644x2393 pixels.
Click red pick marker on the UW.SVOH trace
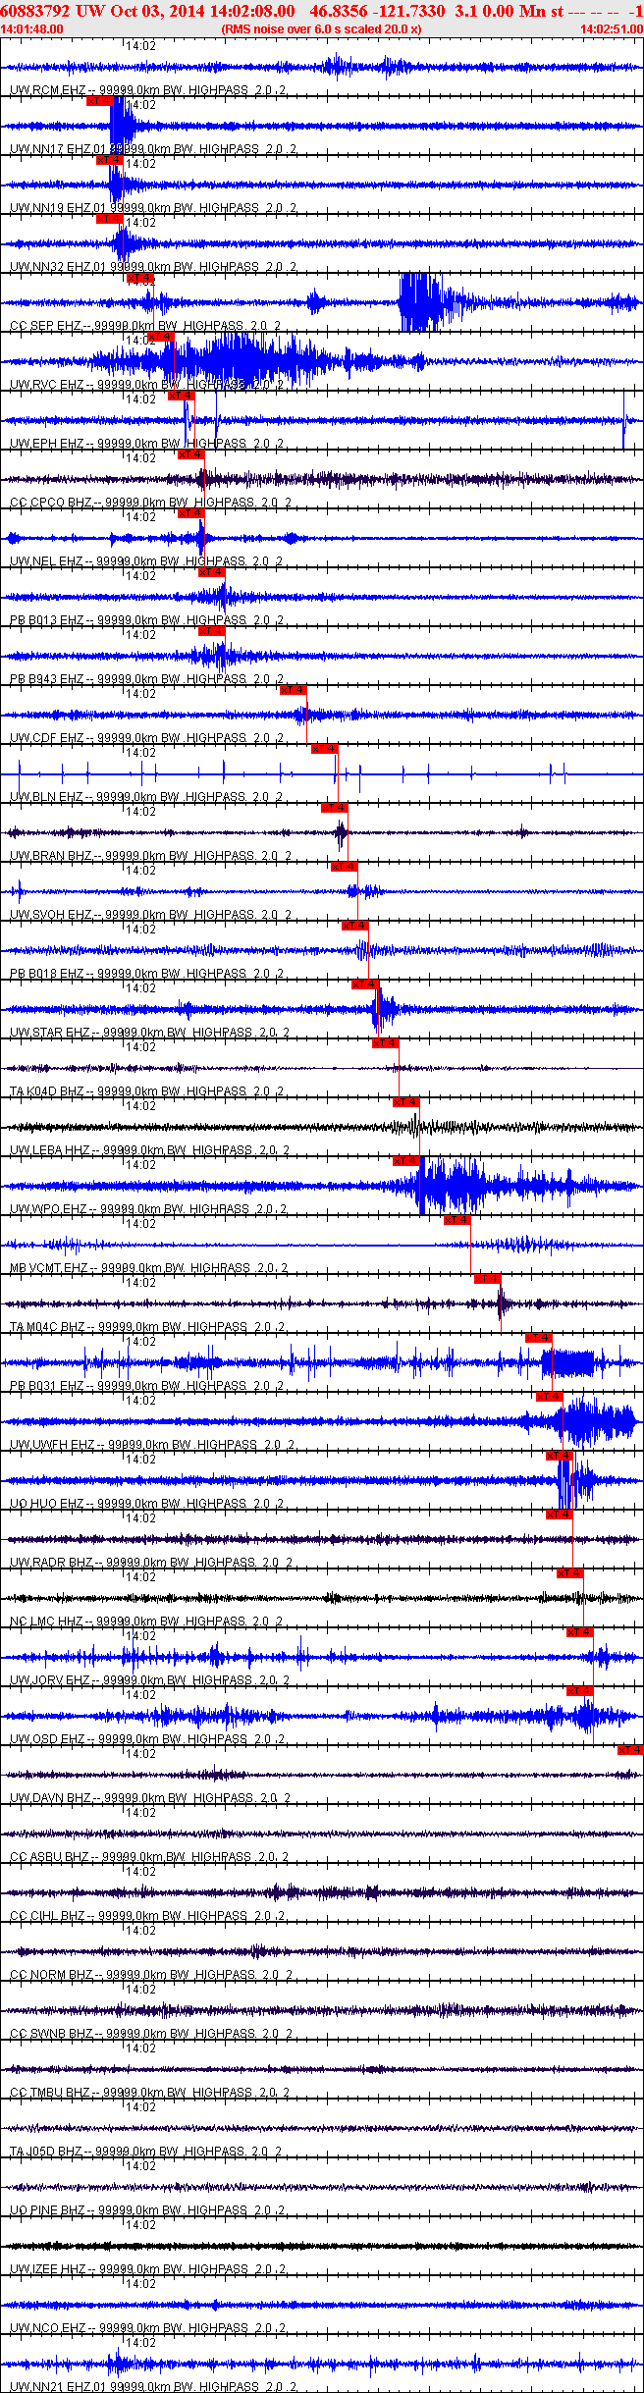point(343,866)
